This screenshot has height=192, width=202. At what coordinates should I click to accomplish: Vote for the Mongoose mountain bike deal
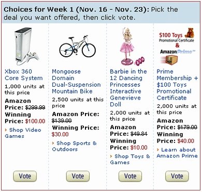(x=78, y=176)
